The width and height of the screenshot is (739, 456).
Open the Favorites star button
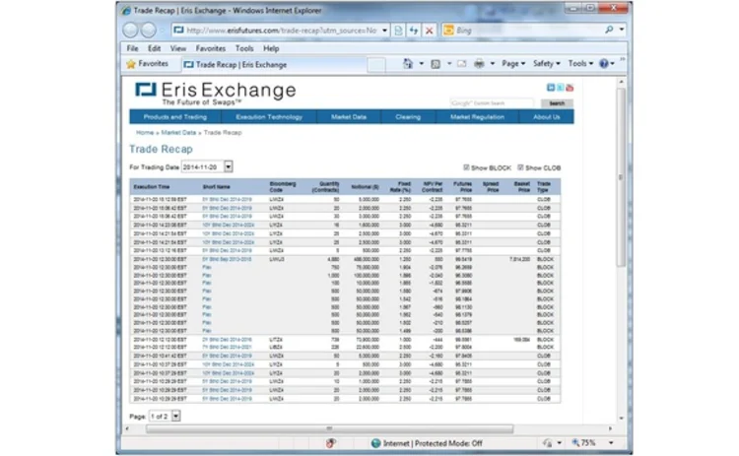coord(148,64)
